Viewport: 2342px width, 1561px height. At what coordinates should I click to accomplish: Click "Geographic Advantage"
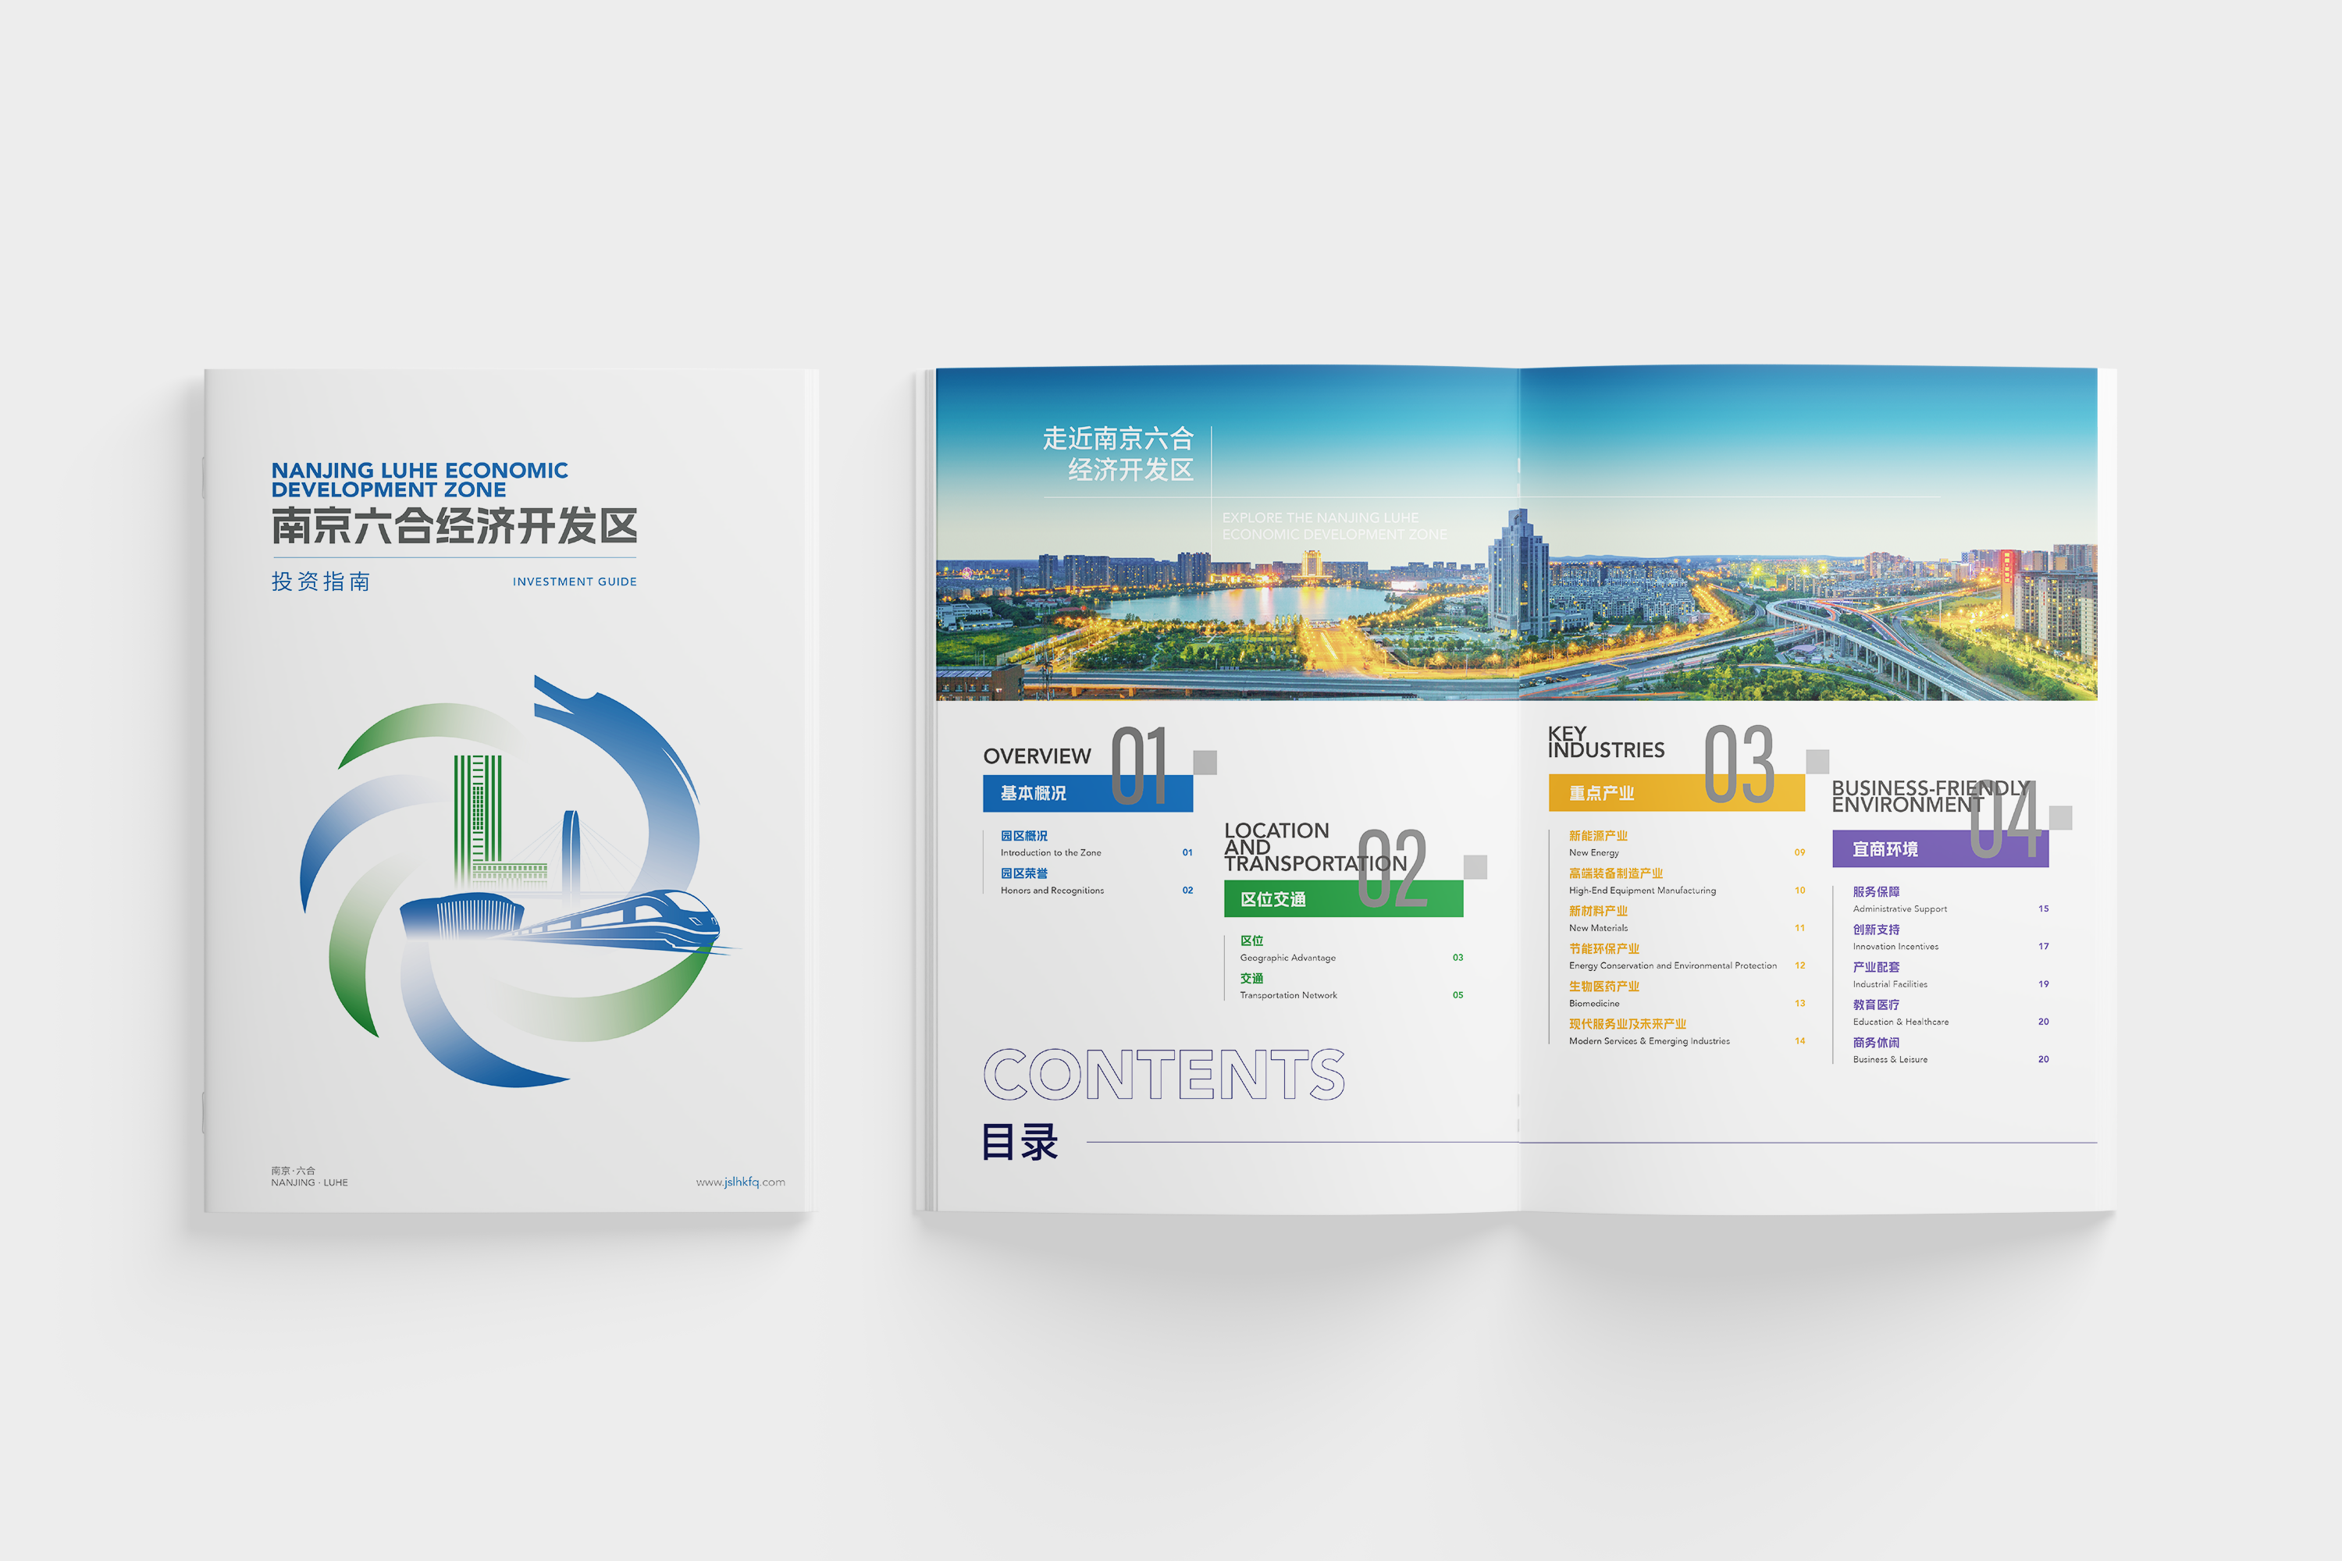pos(1287,958)
